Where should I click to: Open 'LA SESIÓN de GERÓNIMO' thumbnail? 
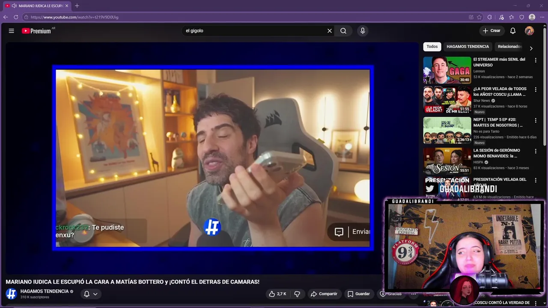447,161
